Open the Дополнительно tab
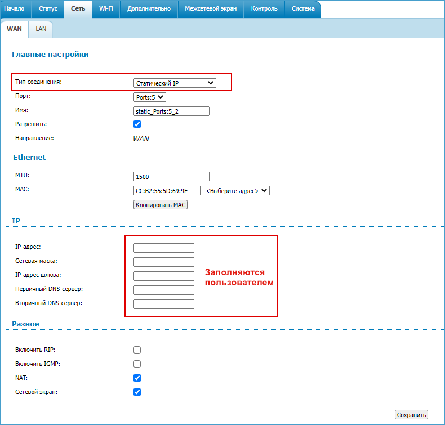The height and width of the screenshot is (425, 445). click(x=149, y=9)
